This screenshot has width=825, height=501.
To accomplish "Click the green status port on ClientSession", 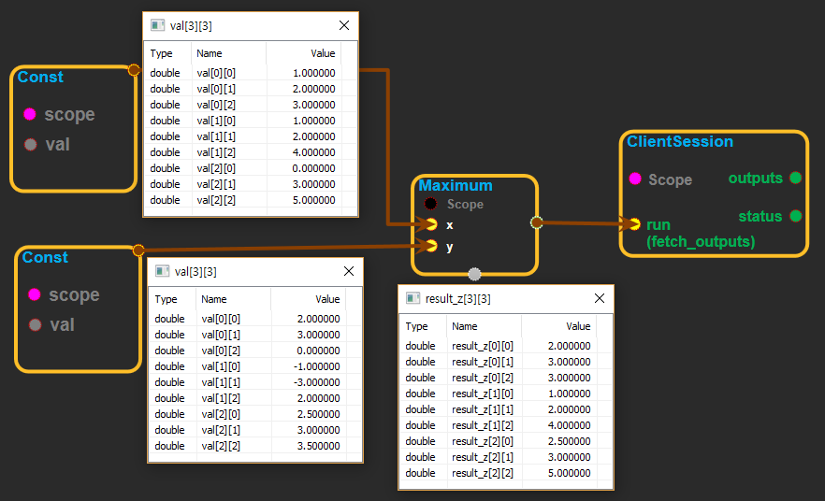I will point(795,216).
